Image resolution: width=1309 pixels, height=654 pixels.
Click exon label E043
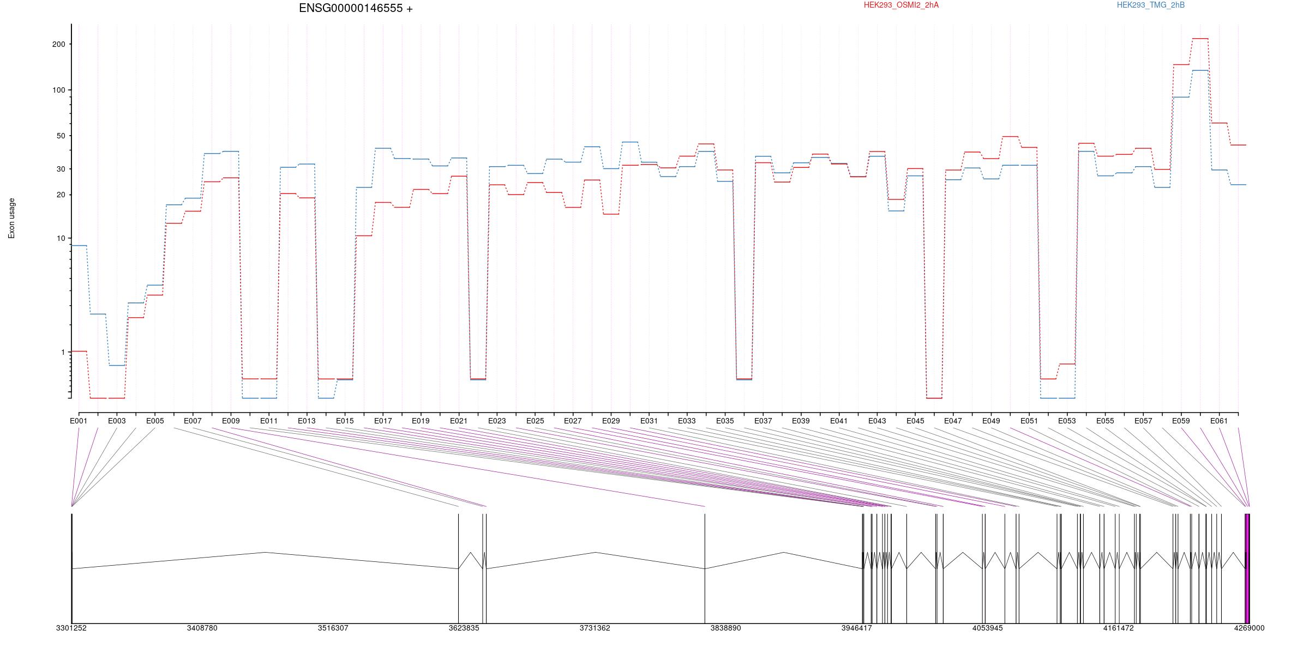pos(877,421)
